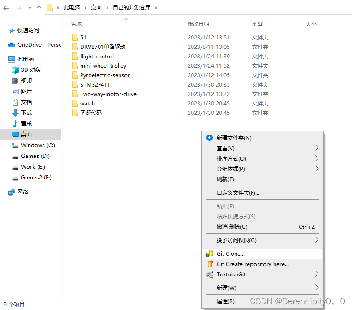The width and height of the screenshot is (352, 310).
Task: Click the folder icon in address bar
Action: (50, 8)
